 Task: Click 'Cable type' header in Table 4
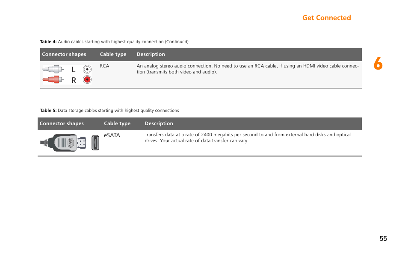(x=113, y=54)
